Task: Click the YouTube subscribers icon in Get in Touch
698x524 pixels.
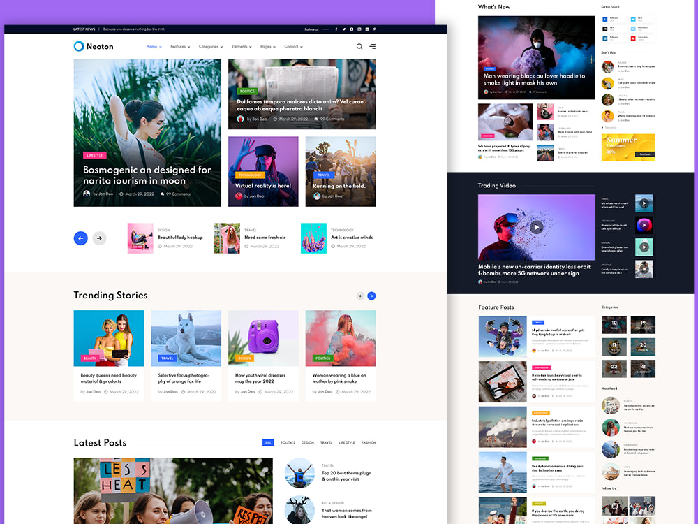Action: click(x=633, y=38)
